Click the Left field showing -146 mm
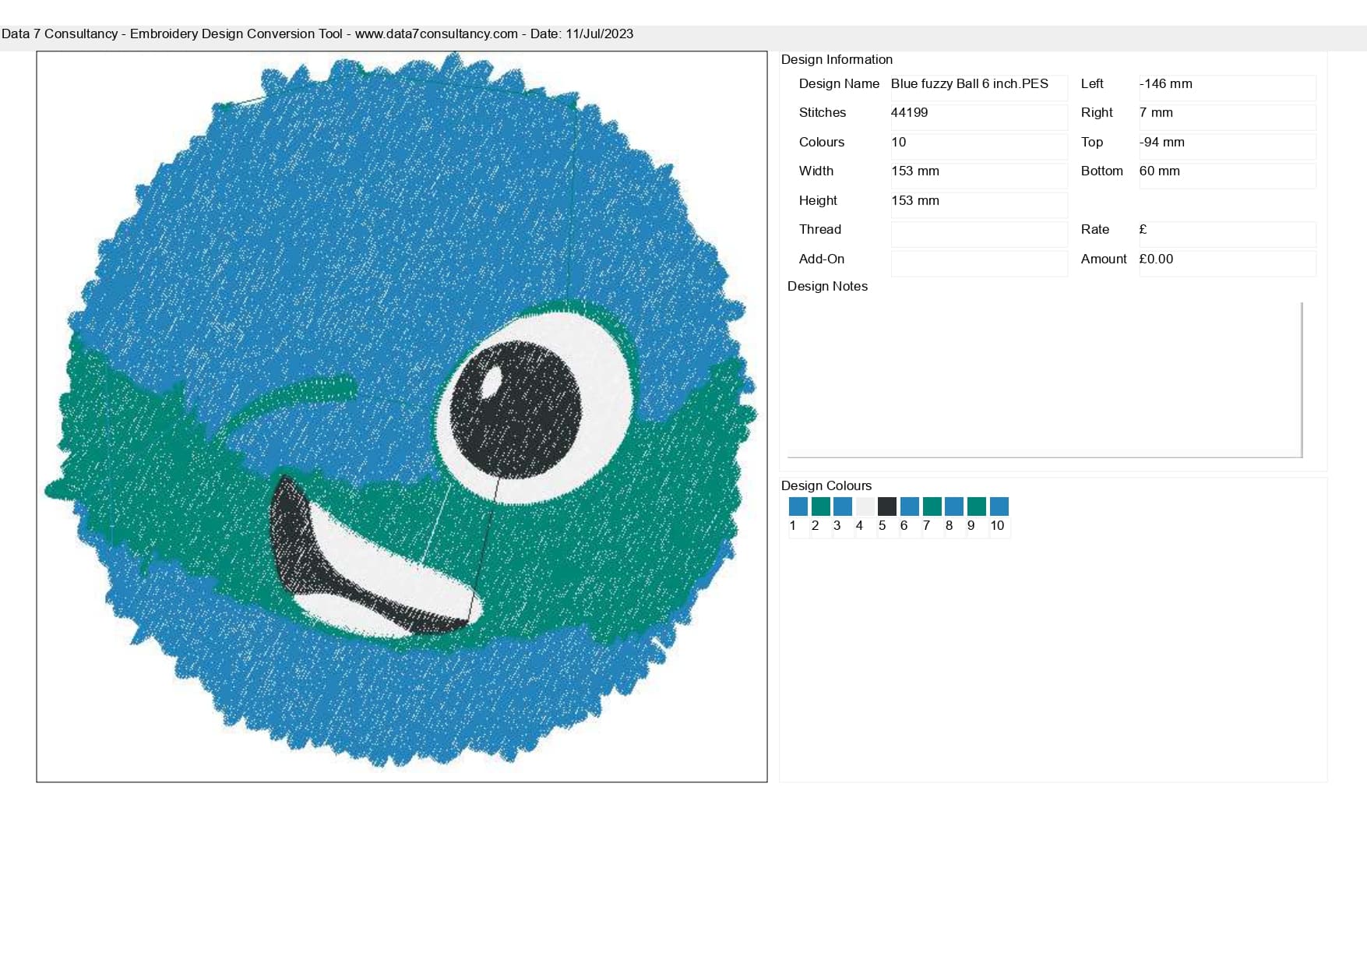The width and height of the screenshot is (1367, 967). 1227,87
